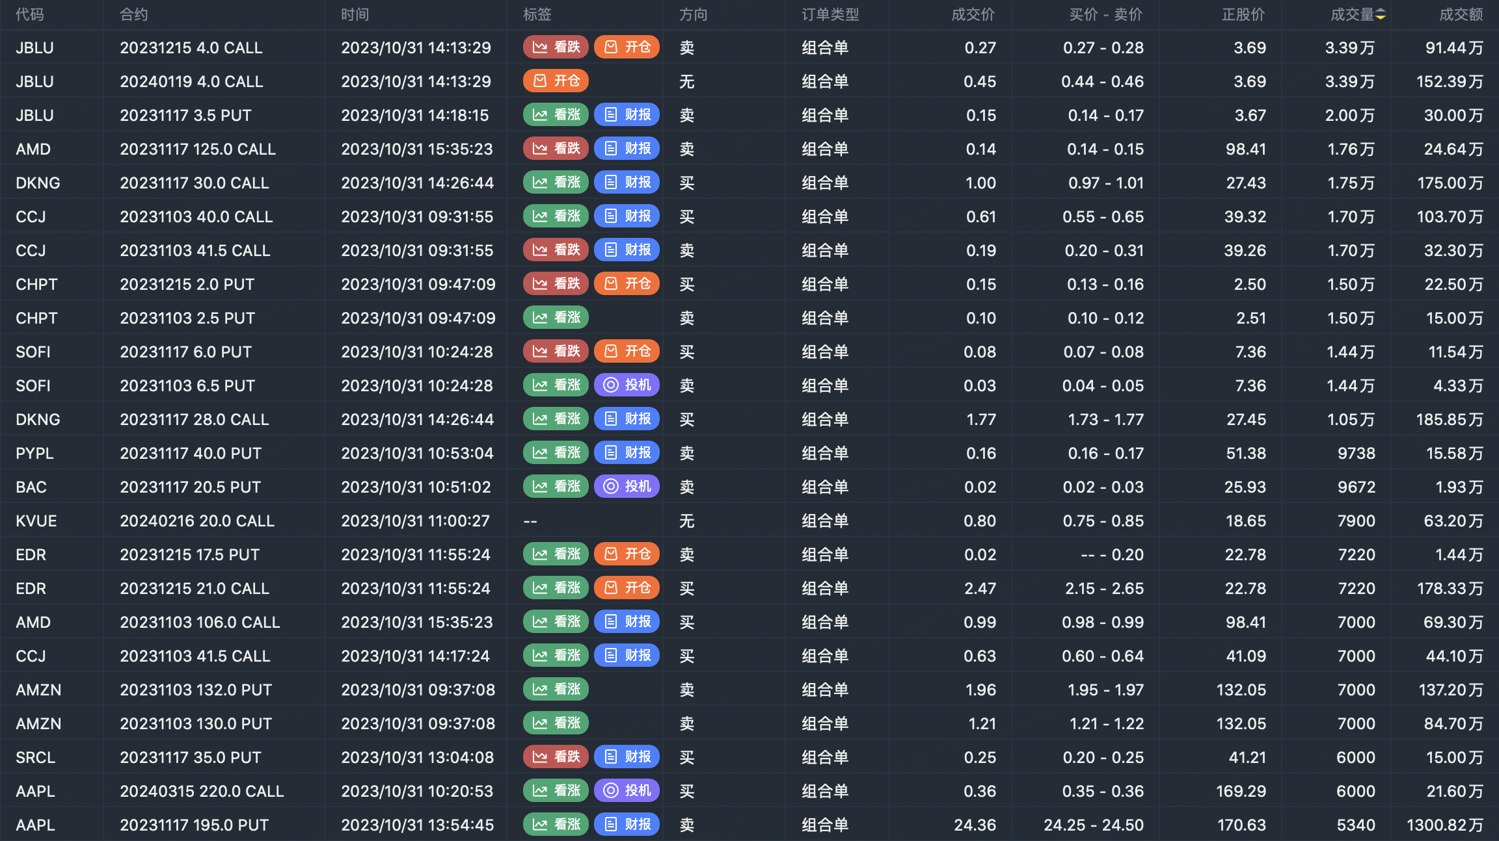Click 看涨 tag on CHPT 2.5 PUT row
The height and width of the screenshot is (841, 1499).
coord(556,317)
